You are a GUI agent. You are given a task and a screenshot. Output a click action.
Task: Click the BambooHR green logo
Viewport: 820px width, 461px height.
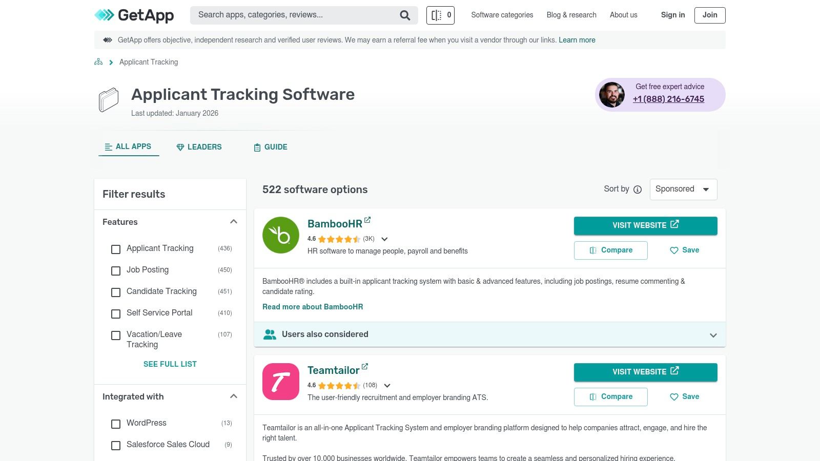pyautogui.click(x=280, y=235)
